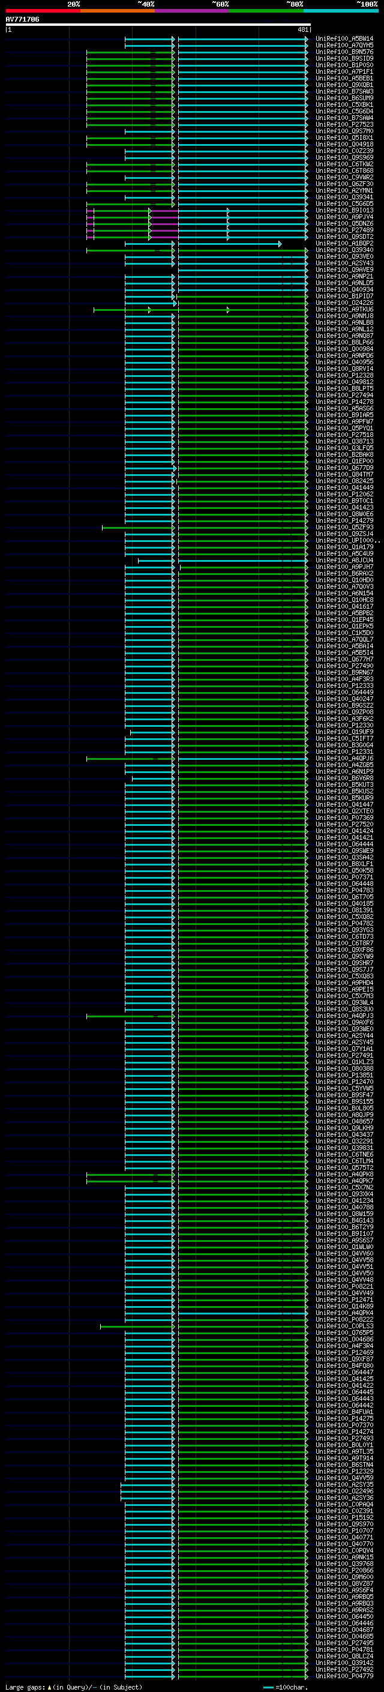Select hit label UniRef100_Q8RVI4
Viewport: 384px width, 1692px height.
344,369
